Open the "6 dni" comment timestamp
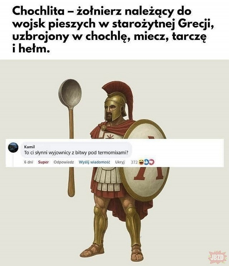Screen dimensions: 229x266 [28, 162]
